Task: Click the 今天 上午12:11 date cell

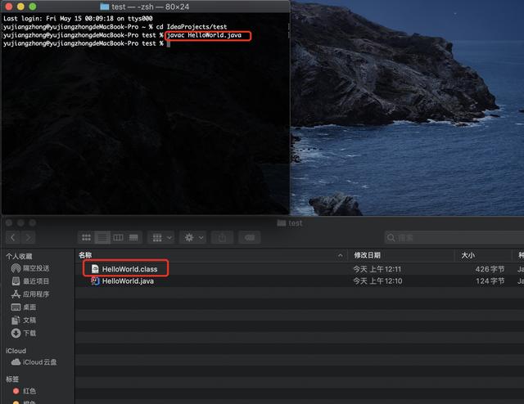Action: point(377,269)
